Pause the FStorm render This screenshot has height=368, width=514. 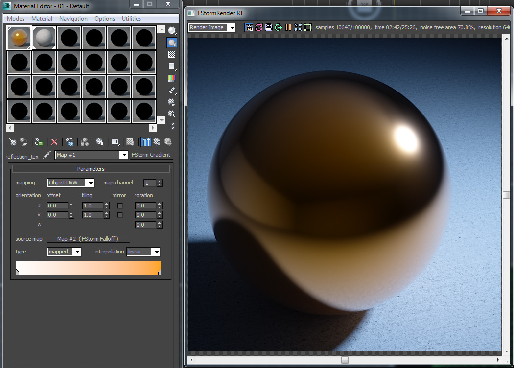[x=288, y=27]
